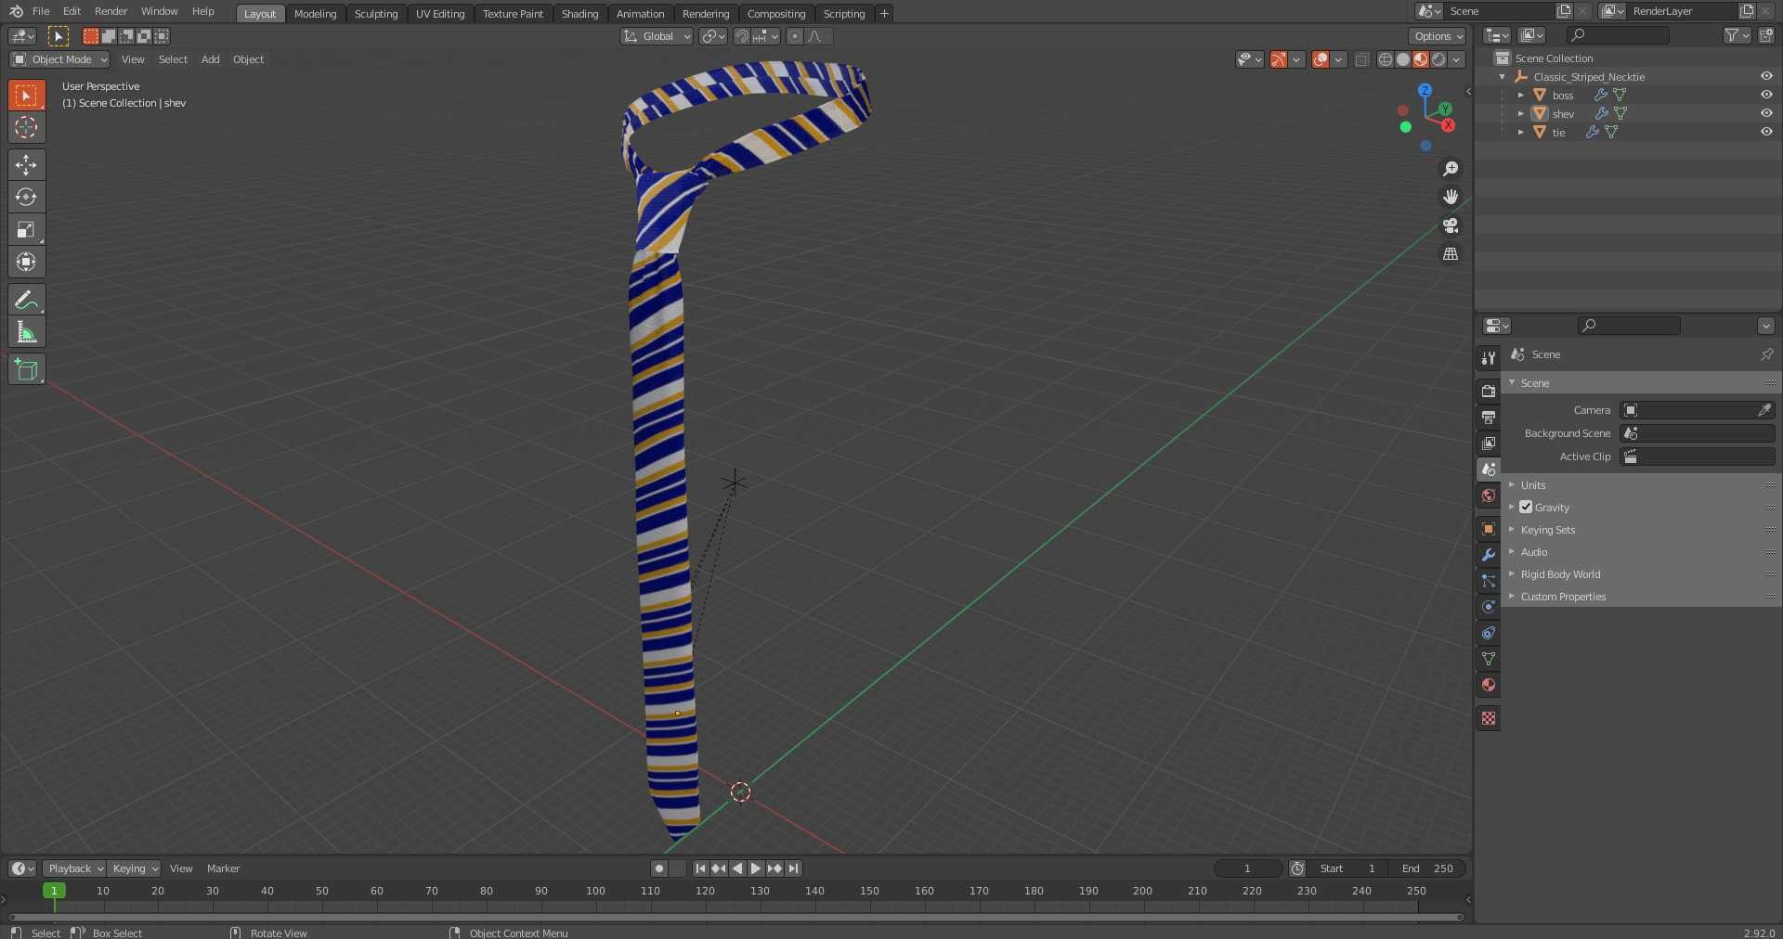Viewport: 1783px width, 939px height.
Task: Activate the Move tool
Action: coord(26,165)
